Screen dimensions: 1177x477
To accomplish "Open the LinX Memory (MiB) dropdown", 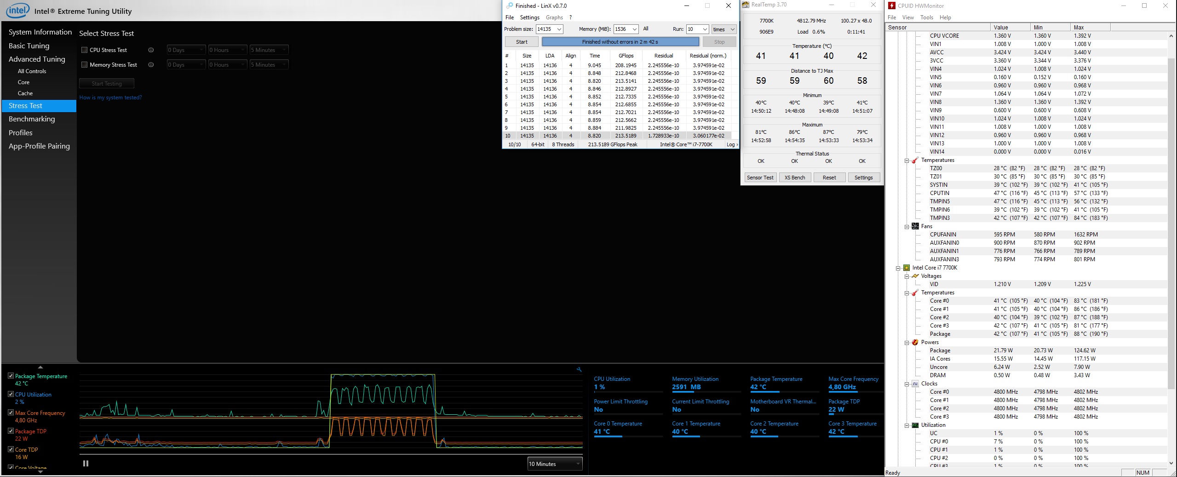I will point(626,29).
